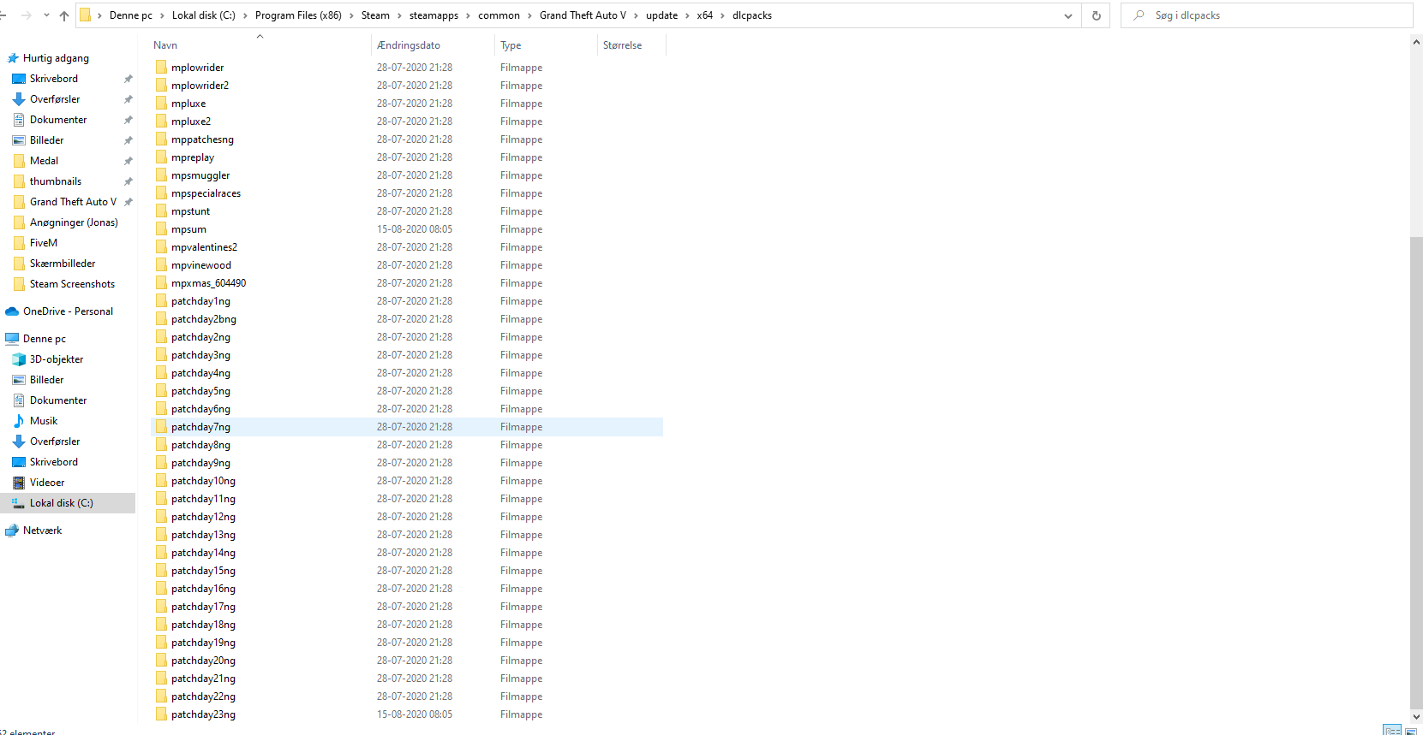Select 'mpspecialraces' folder icon
1423x735 pixels.
[x=161, y=193]
